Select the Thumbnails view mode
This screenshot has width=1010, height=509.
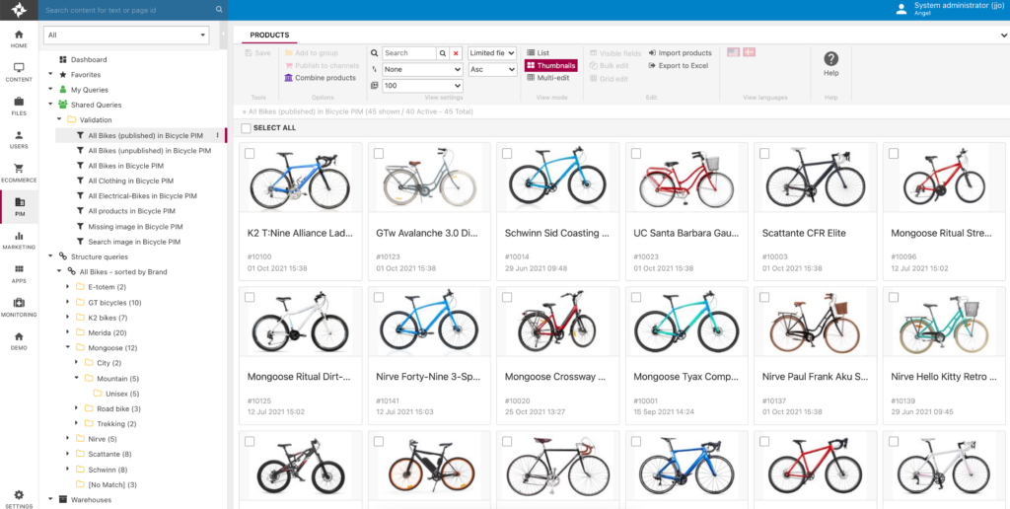tap(550, 65)
